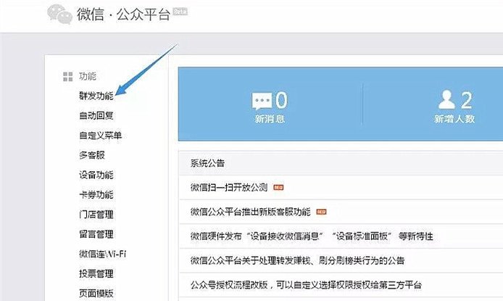Open 门店管理 menu item

click(x=96, y=215)
